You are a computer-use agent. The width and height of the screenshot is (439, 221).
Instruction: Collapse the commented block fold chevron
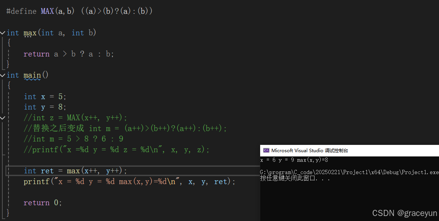click(3, 118)
